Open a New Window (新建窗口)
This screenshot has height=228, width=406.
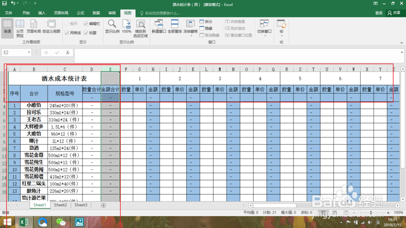tap(159, 27)
